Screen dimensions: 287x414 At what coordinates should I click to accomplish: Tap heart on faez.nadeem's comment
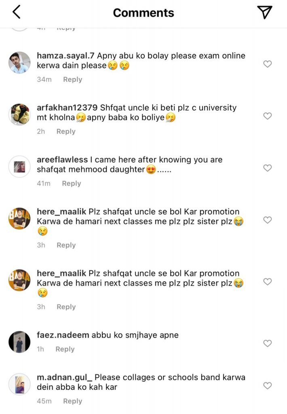(267, 343)
